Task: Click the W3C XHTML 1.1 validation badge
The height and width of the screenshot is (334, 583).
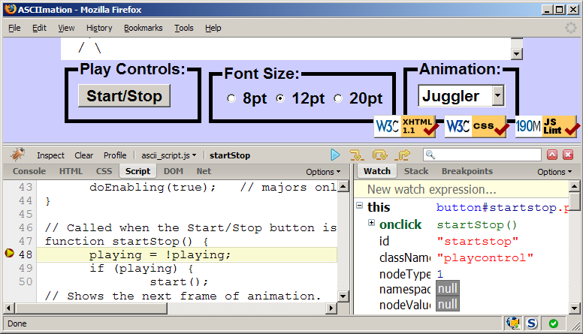Action: [x=406, y=126]
